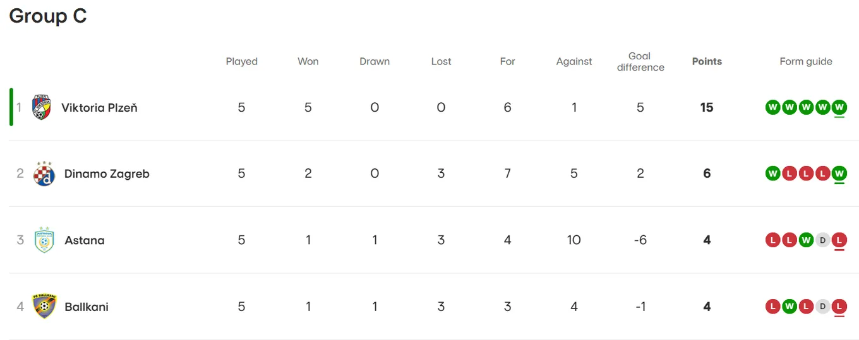Click the Goal difference column header
This screenshot has width=859, height=340.
point(640,62)
